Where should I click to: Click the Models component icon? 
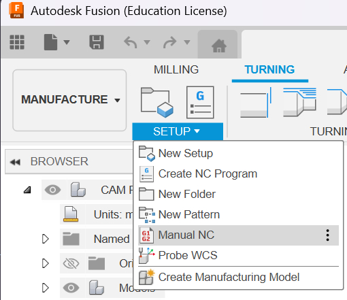click(x=97, y=288)
